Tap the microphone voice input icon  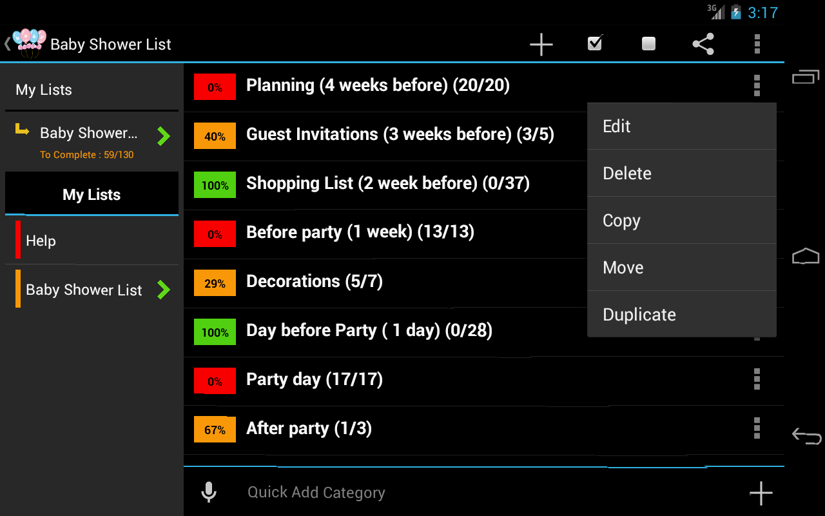point(208,492)
